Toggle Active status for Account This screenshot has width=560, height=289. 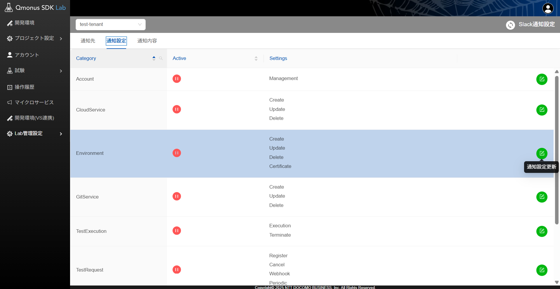pyautogui.click(x=177, y=79)
